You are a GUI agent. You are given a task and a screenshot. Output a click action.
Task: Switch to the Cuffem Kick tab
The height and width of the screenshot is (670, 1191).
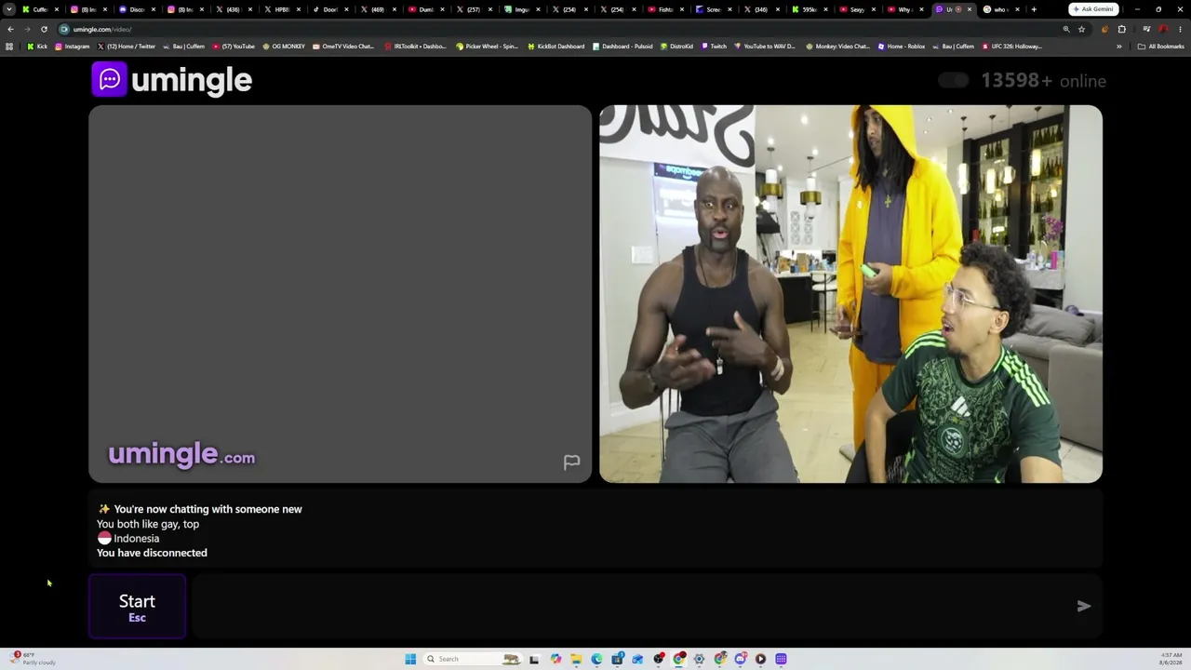tap(40, 9)
